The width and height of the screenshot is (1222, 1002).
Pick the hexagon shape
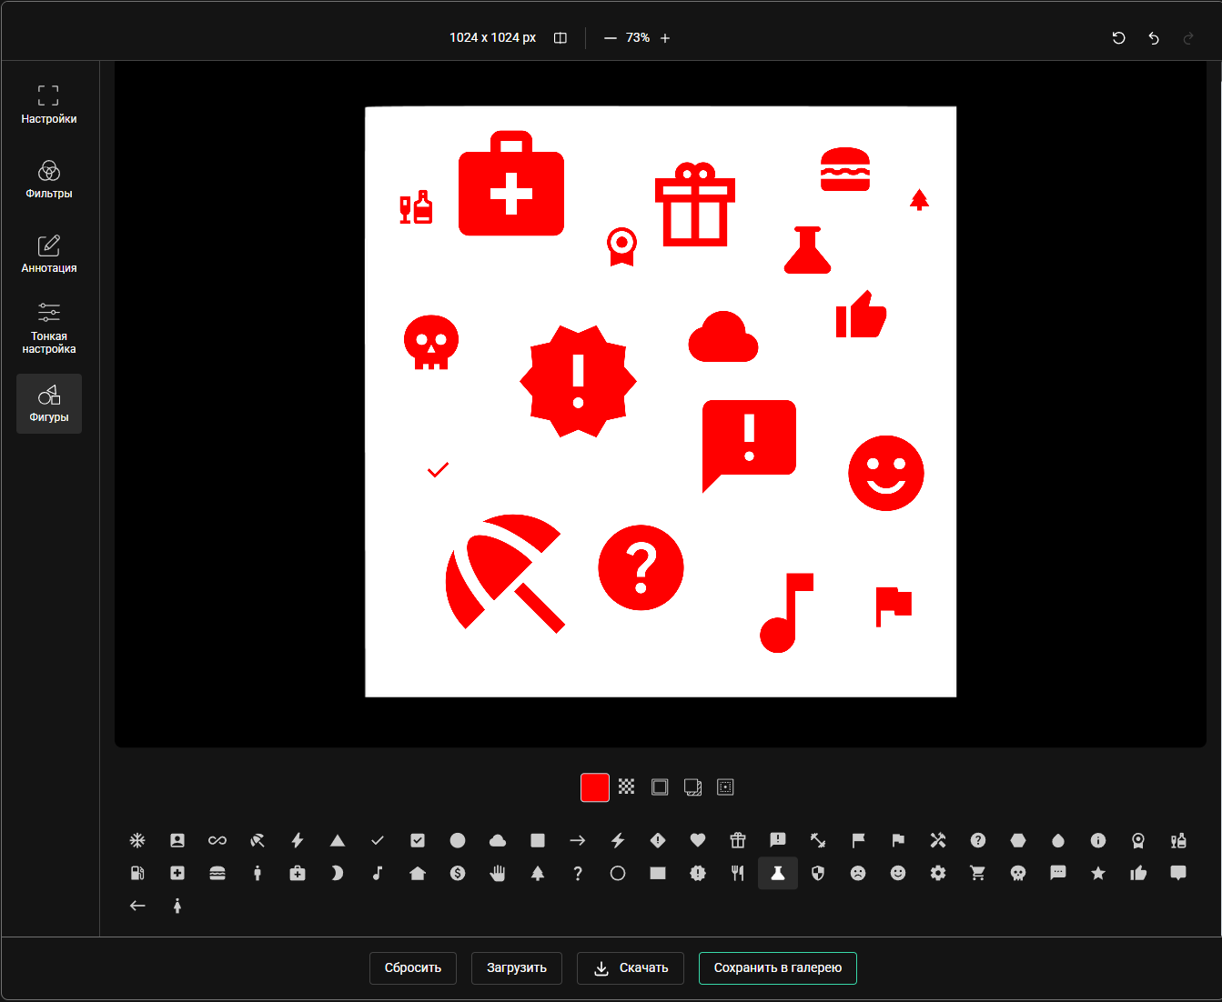pyautogui.click(x=1018, y=840)
